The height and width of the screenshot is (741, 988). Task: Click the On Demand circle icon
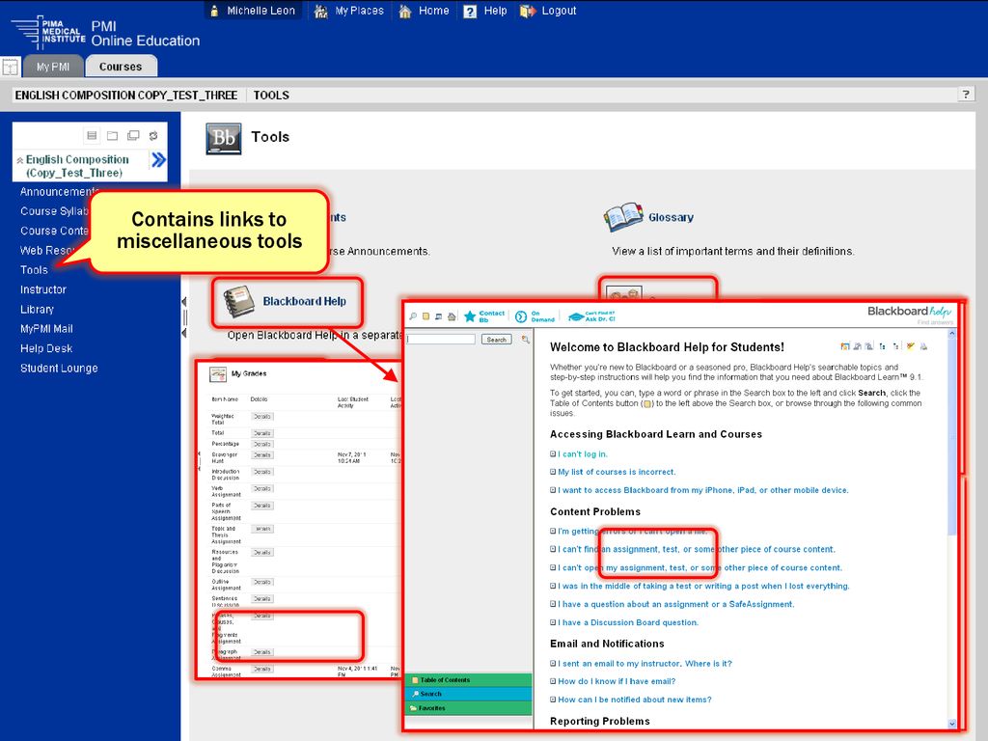tap(520, 316)
